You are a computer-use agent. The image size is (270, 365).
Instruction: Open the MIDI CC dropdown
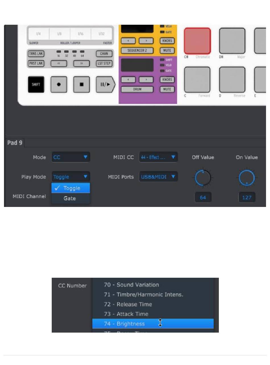[x=158, y=157]
